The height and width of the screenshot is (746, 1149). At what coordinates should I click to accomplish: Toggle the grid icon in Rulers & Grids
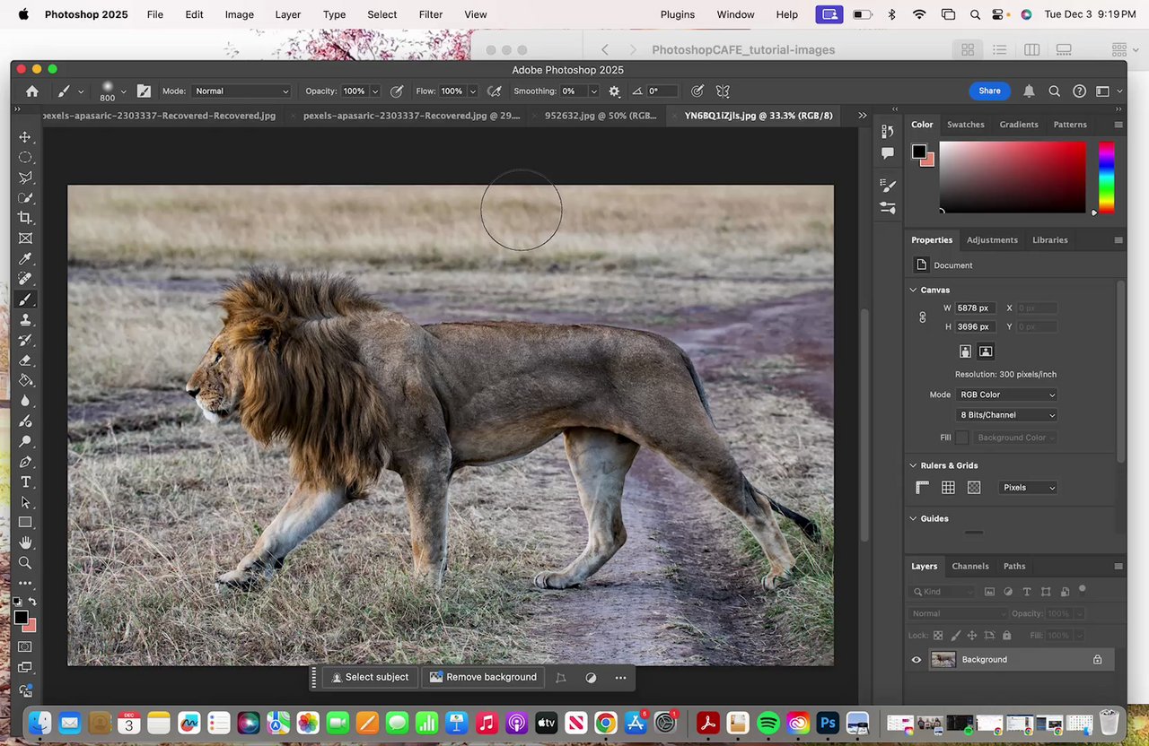coord(948,488)
